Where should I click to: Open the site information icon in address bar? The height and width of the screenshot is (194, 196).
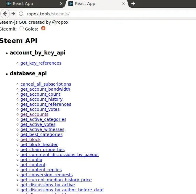coord(21,14)
